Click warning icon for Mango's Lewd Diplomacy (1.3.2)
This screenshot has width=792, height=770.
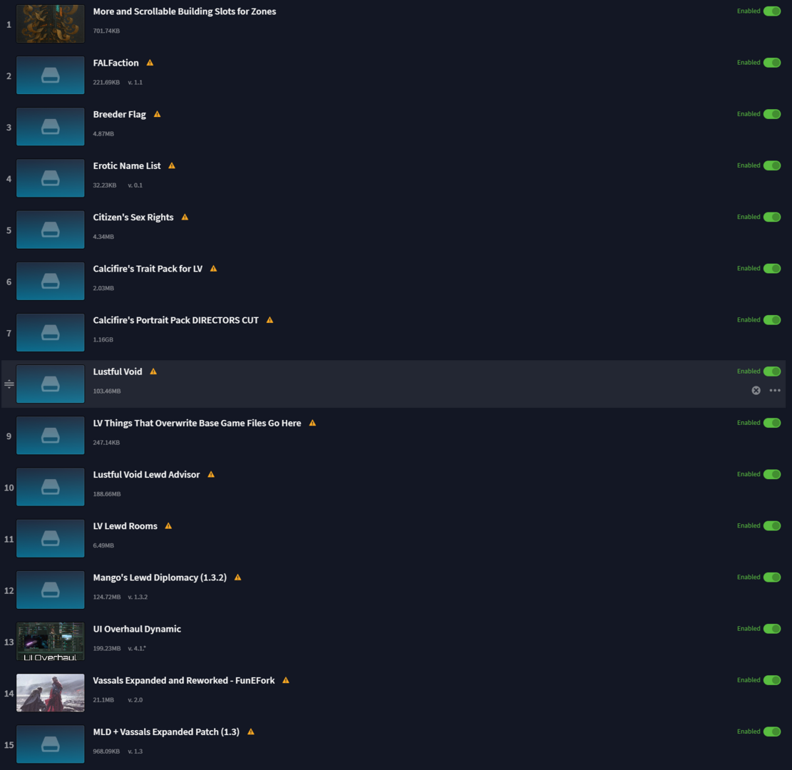click(x=238, y=577)
